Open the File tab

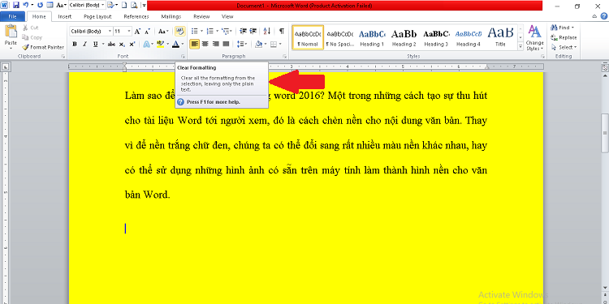[12, 17]
